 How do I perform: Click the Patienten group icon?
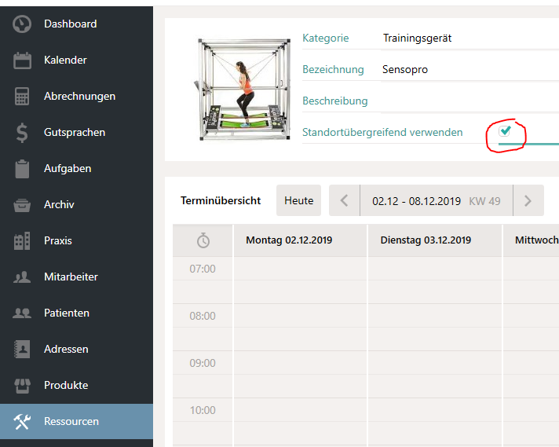click(x=22, y=313)
